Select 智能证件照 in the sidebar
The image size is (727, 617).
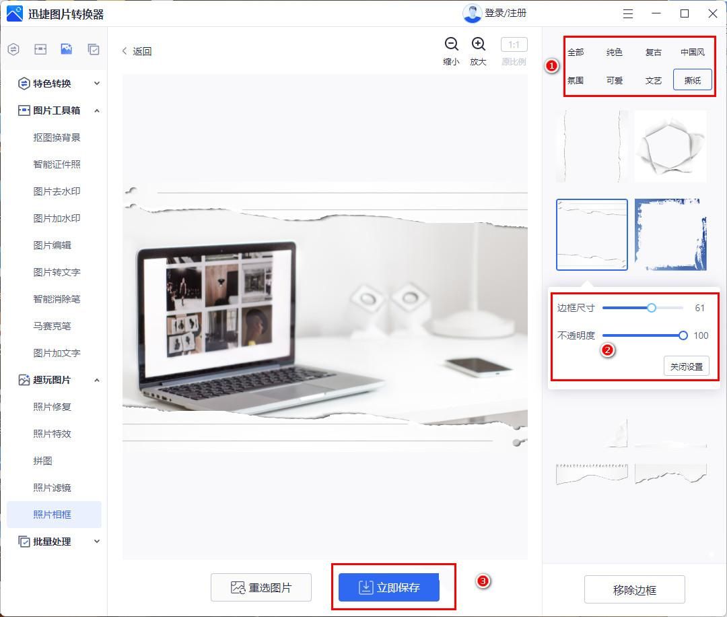coord(57,164)
